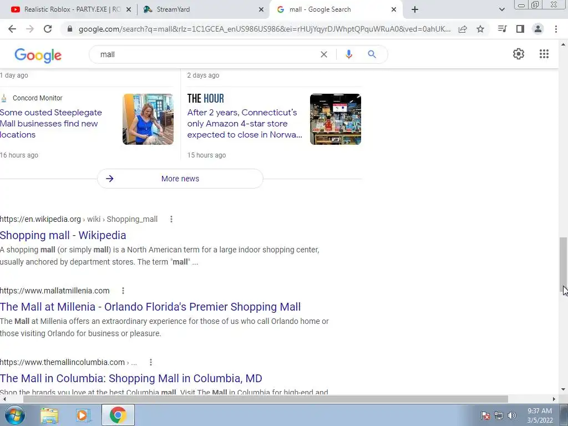The width and height of the screenshot is (568, 426).
Task: Close the Realistic Roblox tab
Action: (128, 10)
